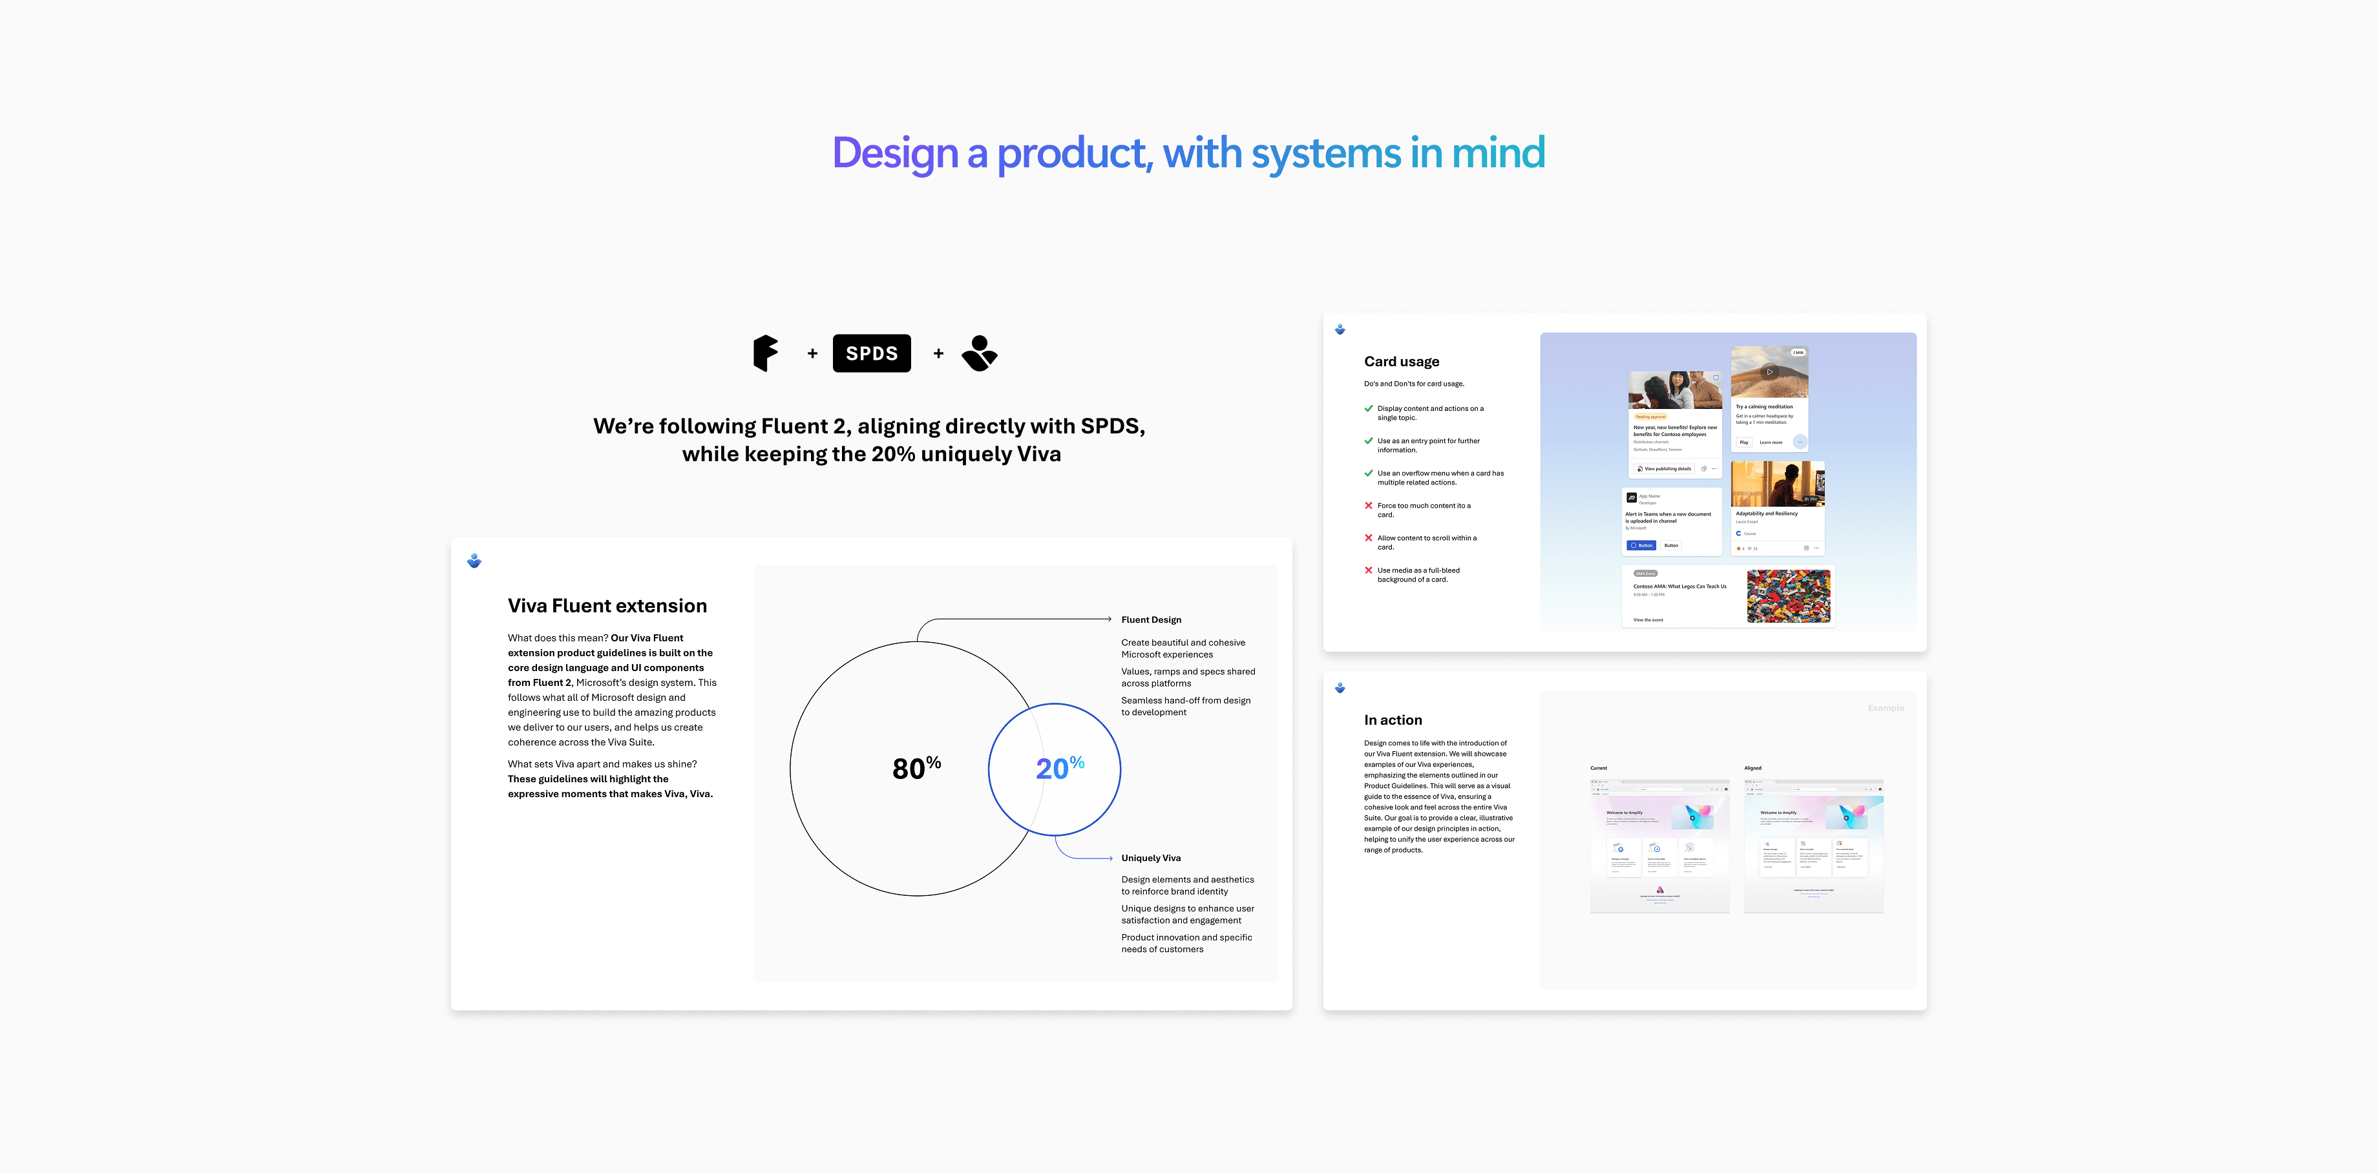The image size is (2378, 1173).
Task: Click the AMA Event badge
Action: (1645, 573)
